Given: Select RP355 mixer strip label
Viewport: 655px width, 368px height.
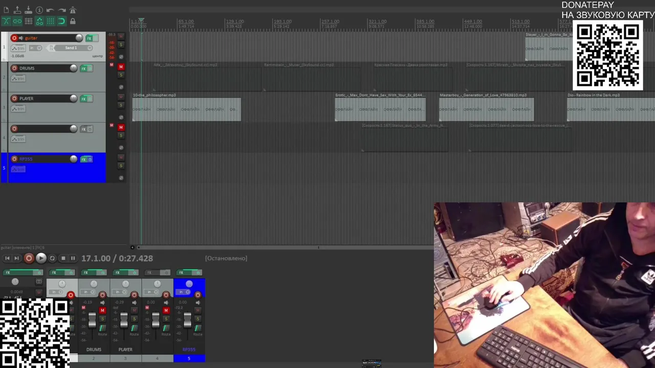Looking at the screenshot, I should [189, 350].
